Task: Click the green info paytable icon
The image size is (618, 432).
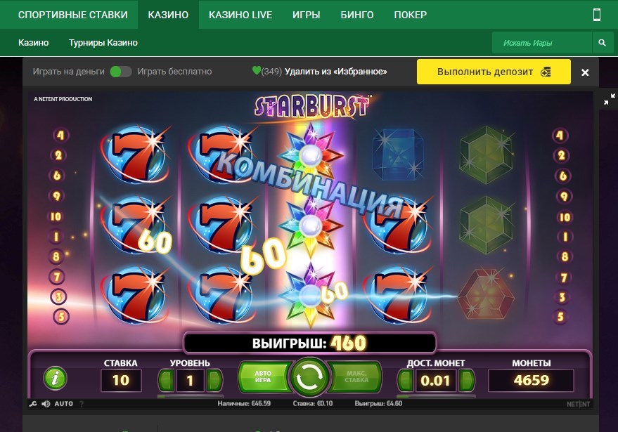Action: (55, 378)
